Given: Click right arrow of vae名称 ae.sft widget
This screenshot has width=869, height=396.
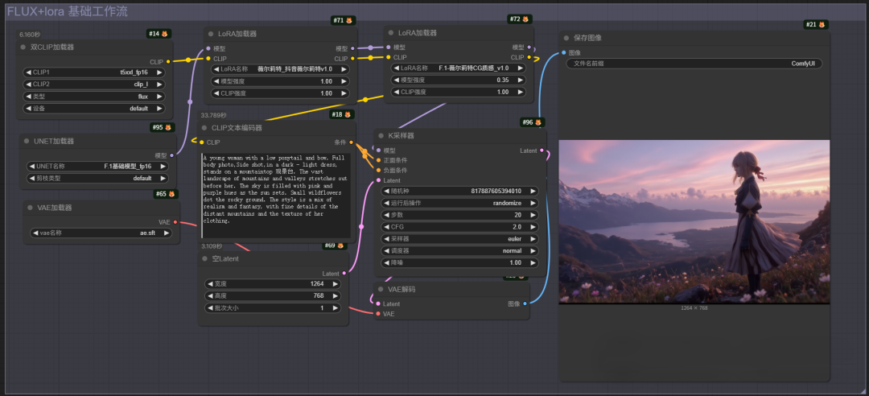Looking at the screenshot, I should tap(167, 233).
